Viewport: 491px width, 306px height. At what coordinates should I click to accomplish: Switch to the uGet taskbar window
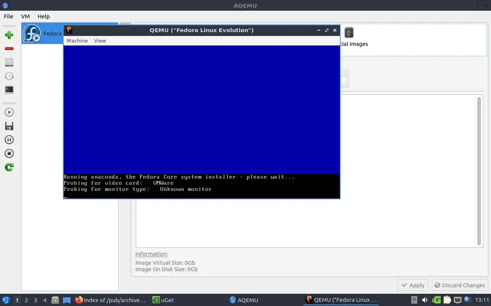click(x=163, y=300)
